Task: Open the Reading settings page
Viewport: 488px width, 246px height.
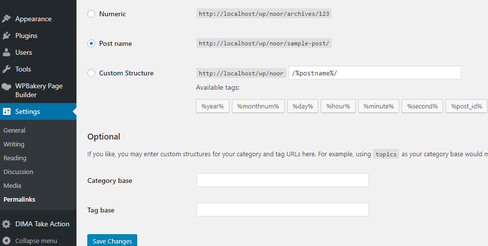Action: [15, 158]
